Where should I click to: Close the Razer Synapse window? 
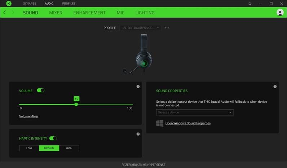pyautogui.click(x=282, y=4)
